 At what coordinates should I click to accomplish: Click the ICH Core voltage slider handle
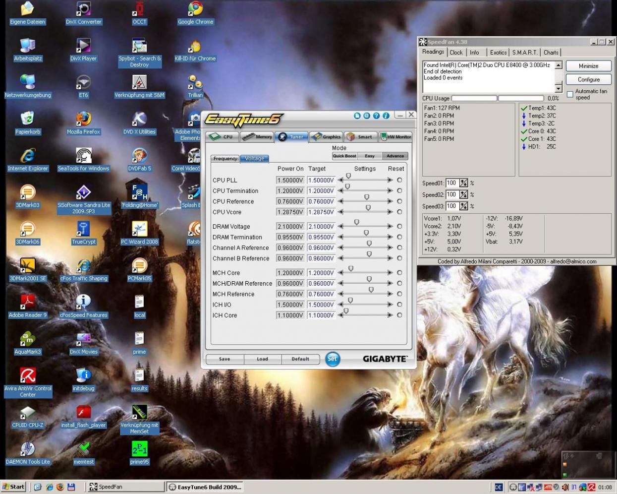346,311
